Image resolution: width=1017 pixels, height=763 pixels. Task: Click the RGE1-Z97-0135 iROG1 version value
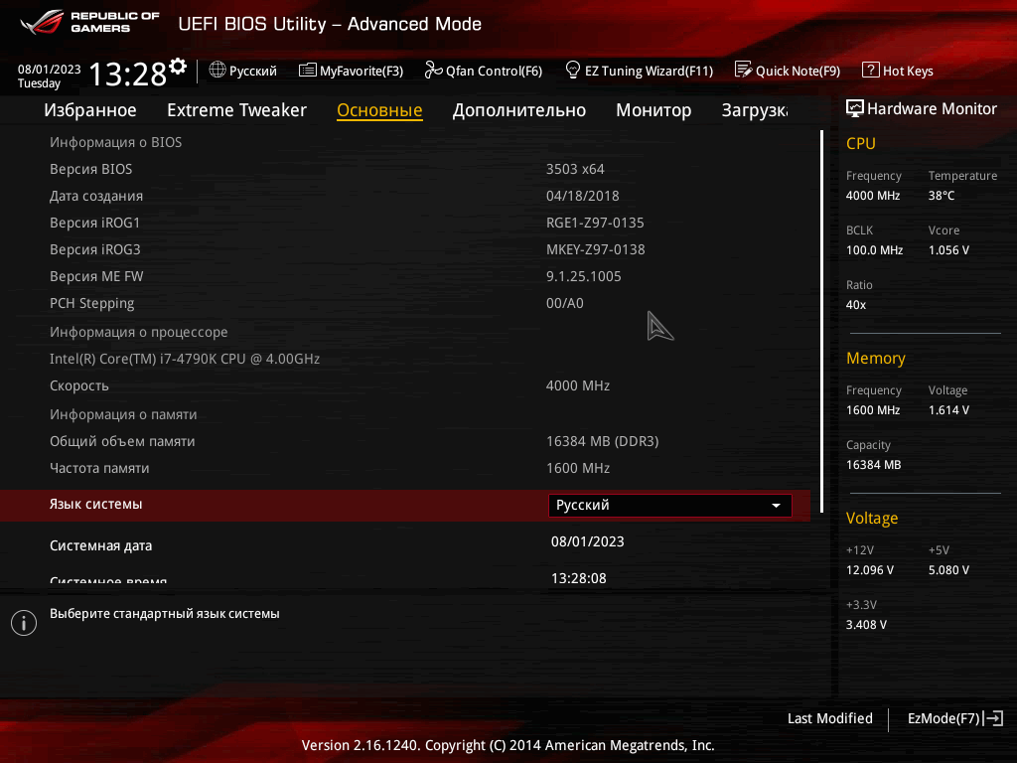point(595,223)
